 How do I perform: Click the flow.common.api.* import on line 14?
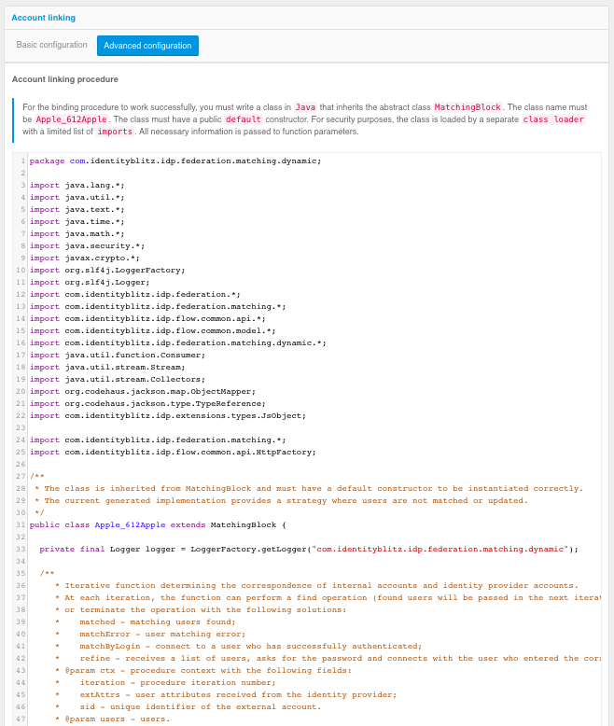147,318
